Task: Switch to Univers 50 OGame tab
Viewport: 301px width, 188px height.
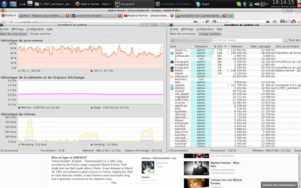Action: [97, 15]
